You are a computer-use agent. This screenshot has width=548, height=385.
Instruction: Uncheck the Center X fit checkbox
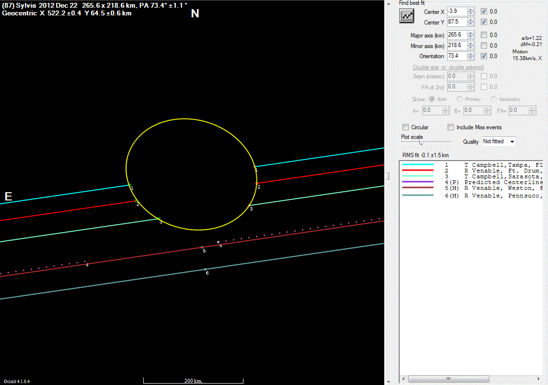pyautogui.click(x=484, y=12)
